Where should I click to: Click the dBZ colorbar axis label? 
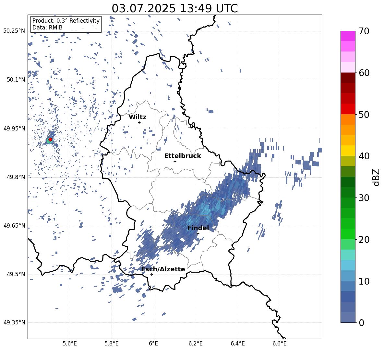click(377, 177)
